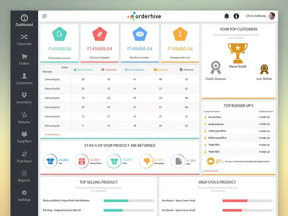The image size is (288, 216).
Task: Click the notification bell icon
Action: pos(227,16)
